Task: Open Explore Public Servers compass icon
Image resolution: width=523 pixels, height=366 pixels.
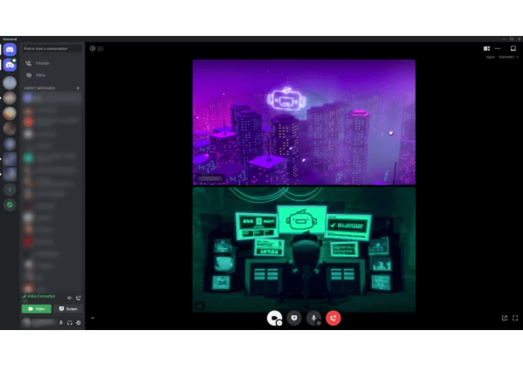Action: coord(10,205)
